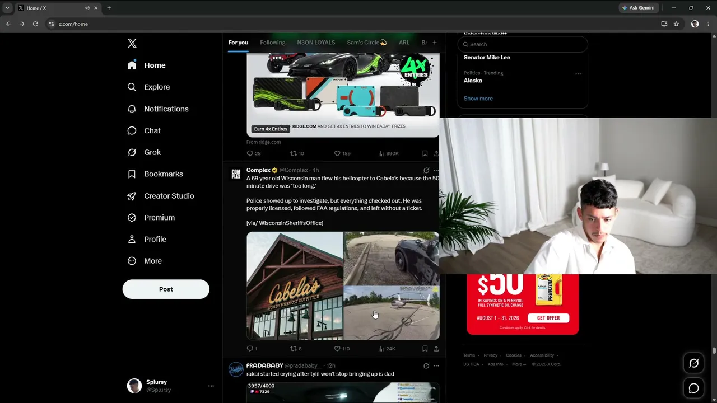Screen dimensions: 717x403
Task: Open the Chrome profile menu
Action: pos(695,24)
